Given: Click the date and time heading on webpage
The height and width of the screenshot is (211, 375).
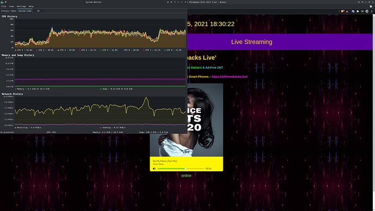Looking at the screenshot, I should (x=210, y=24).
